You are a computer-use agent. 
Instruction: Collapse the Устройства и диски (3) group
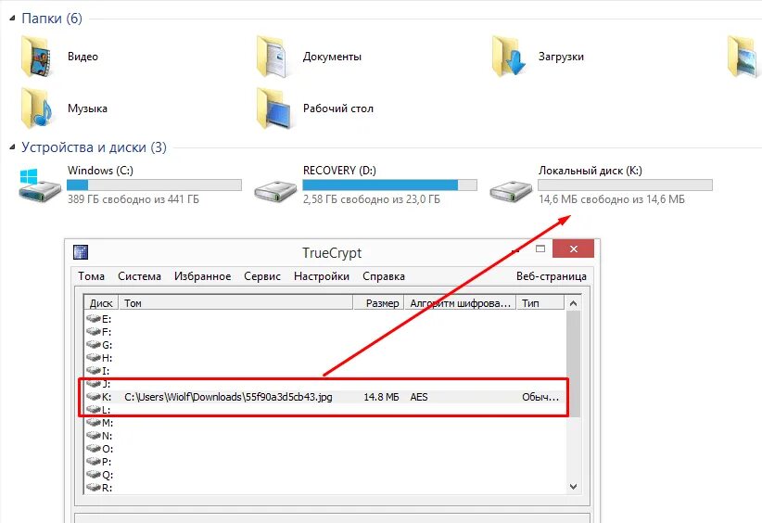pyautogui.click(x=12, y=147)
